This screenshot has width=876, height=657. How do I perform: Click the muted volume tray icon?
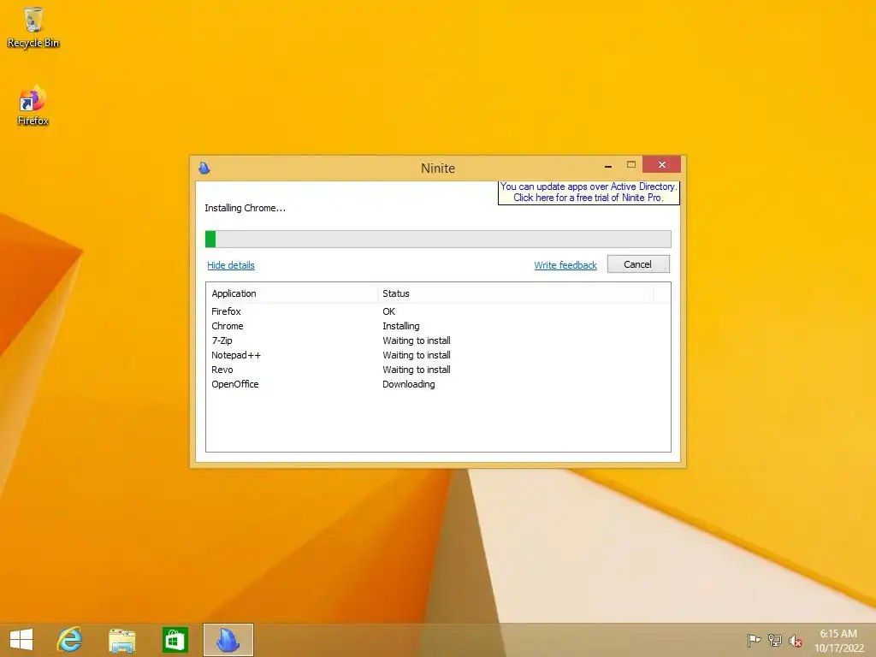[x=796, y=641]
